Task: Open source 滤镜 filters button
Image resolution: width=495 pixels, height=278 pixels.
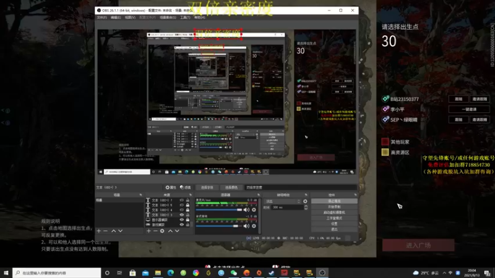Action: 185,187
